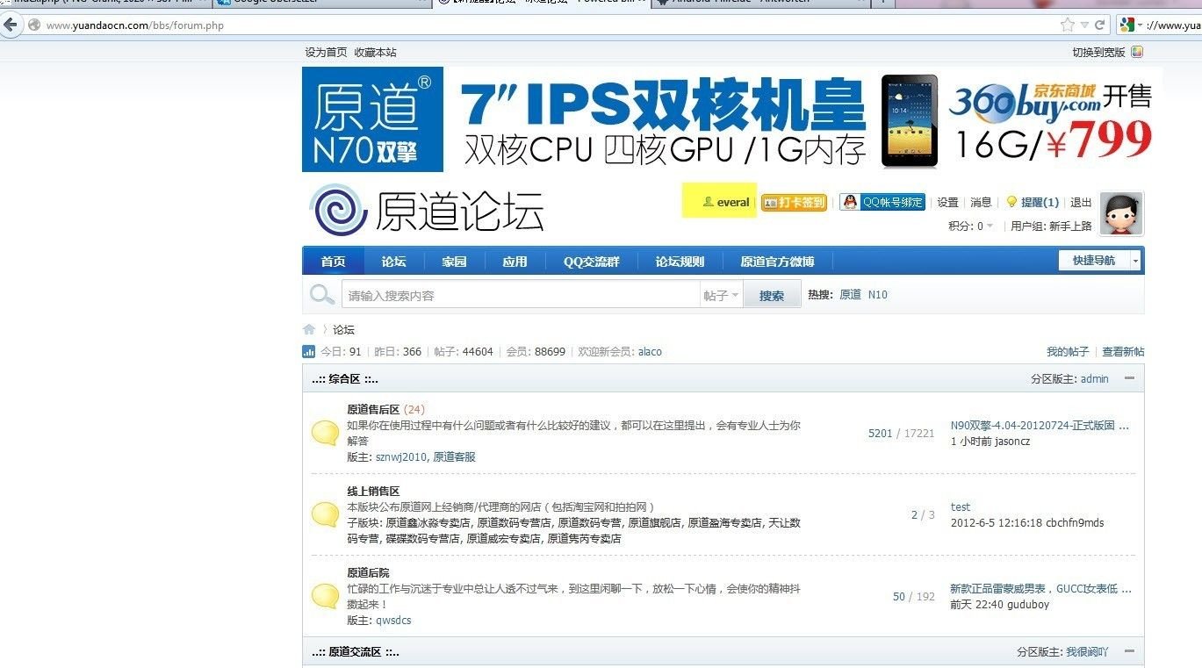Collapse the 综合区 section
This screenshot has width=1202, height=668.
click(x=1129, y=378)
